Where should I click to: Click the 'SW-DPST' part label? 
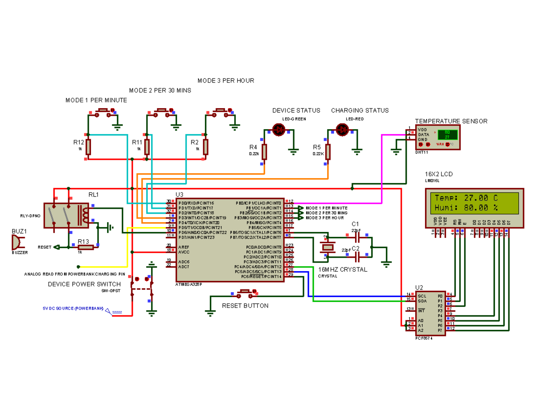click(x=112, y=291)
